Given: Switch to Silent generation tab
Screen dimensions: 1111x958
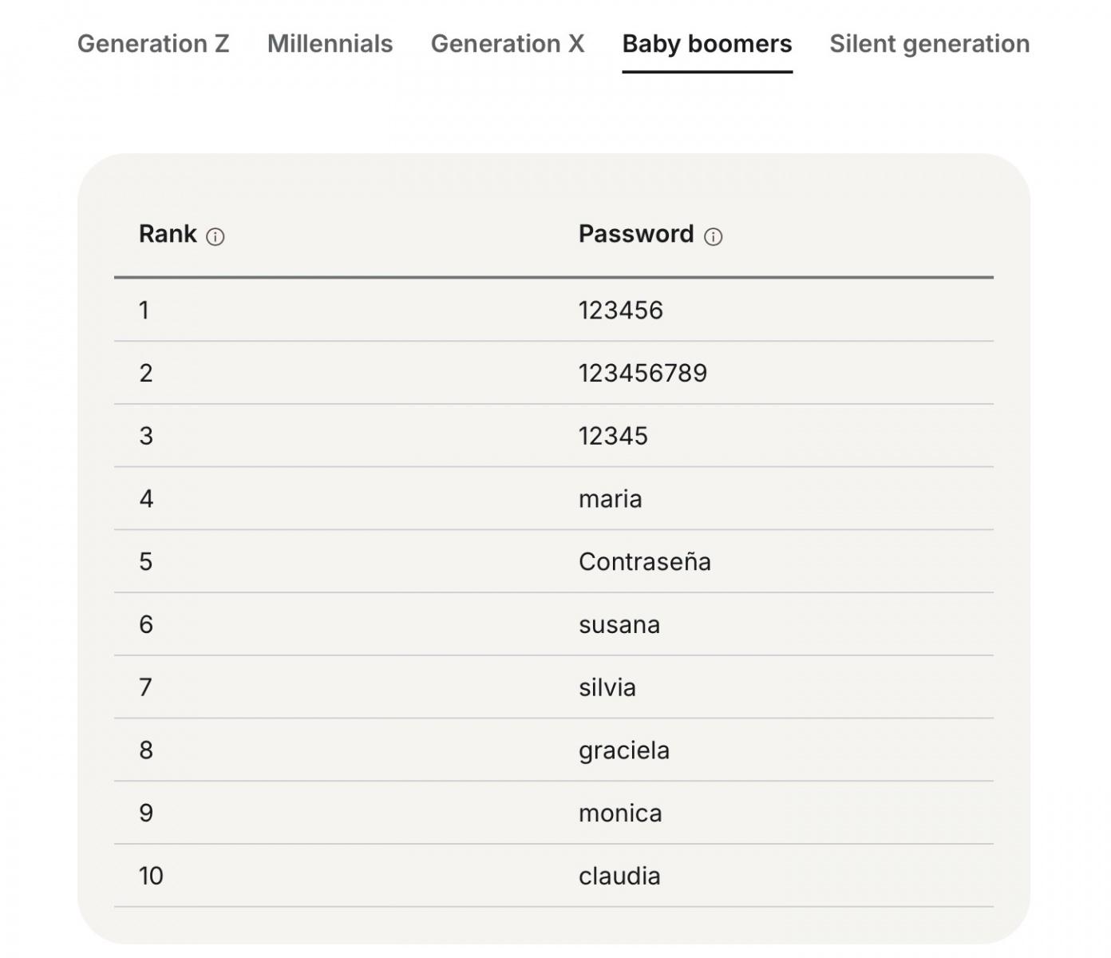Looking at the screenshot, I should click(x=929, y=44).
